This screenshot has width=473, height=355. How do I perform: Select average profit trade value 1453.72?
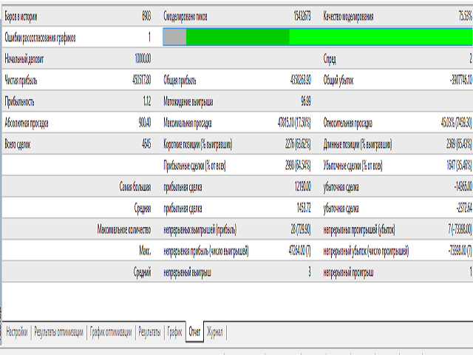pyautogui.click(x=304, y=209)
